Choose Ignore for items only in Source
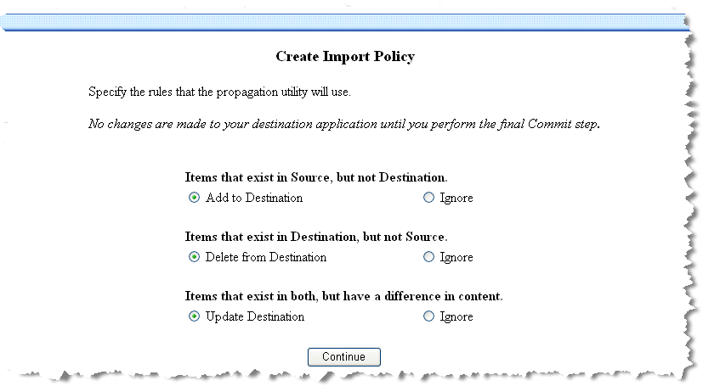This screenshot has width=703, height=386. point(428,198)
